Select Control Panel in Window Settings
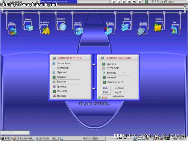Image resolution: width=188 pixels, height=141 pixels. pyautogui.click(x=64, y=63)
